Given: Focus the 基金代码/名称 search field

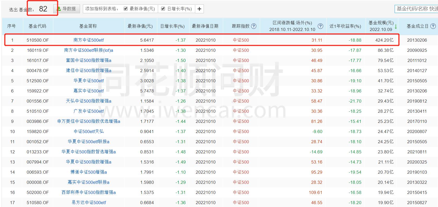Looking at the screenshot, I should point(417,9).
